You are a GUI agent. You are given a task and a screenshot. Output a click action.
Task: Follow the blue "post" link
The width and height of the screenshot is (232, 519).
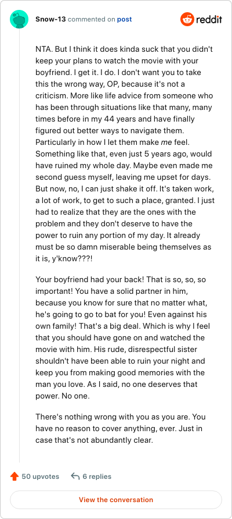click(125, 19)
